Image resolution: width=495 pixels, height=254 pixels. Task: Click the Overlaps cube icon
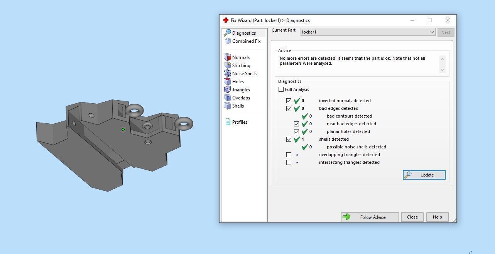[x=227, y=98]
